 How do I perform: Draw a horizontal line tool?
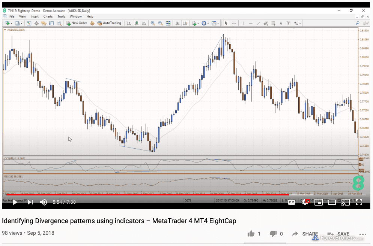[251, 23]
